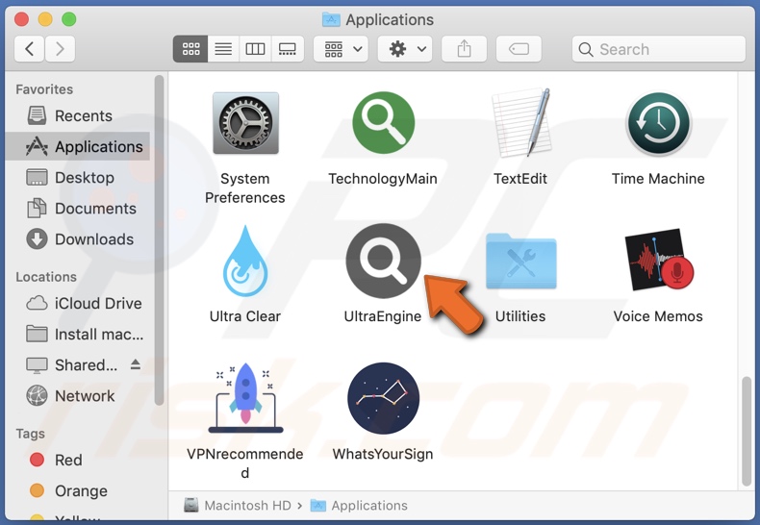Select the Ultra Clear droplet icon
The height and width of the screenshot is (525, 760).
[x=245, y=261]
